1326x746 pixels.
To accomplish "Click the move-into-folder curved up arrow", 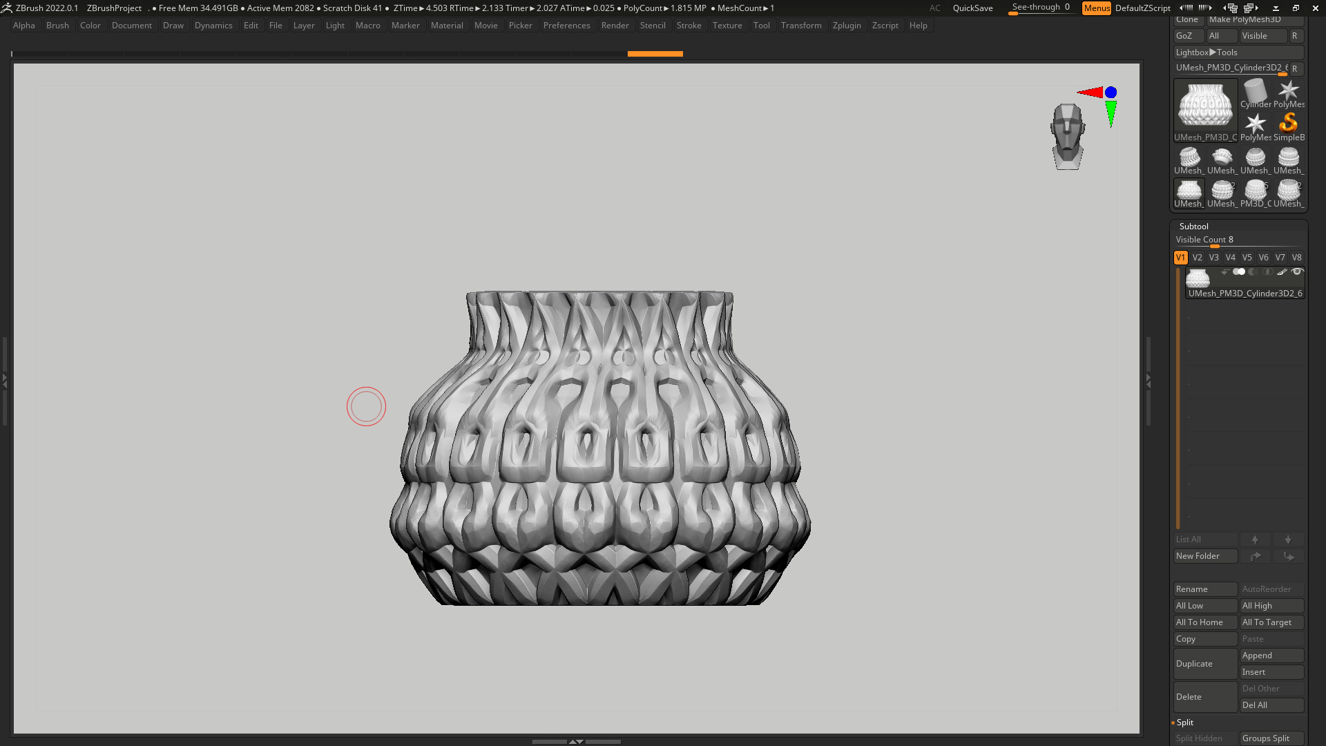I will point(1255,556).
